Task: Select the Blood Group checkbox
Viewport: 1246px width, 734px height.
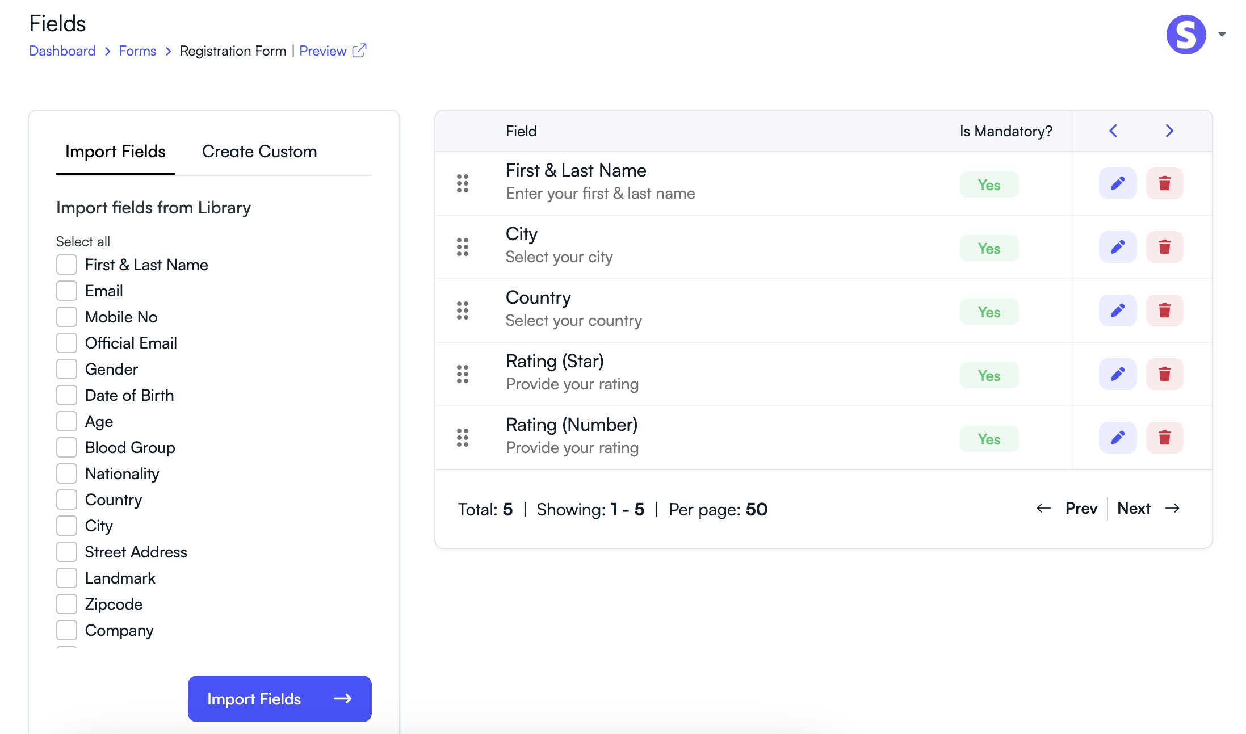Action: tap(66, 447)
